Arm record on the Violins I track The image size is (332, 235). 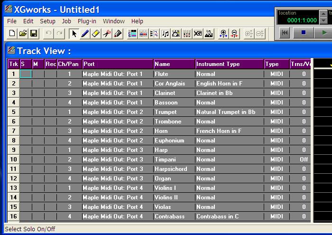tap(51, 188)
